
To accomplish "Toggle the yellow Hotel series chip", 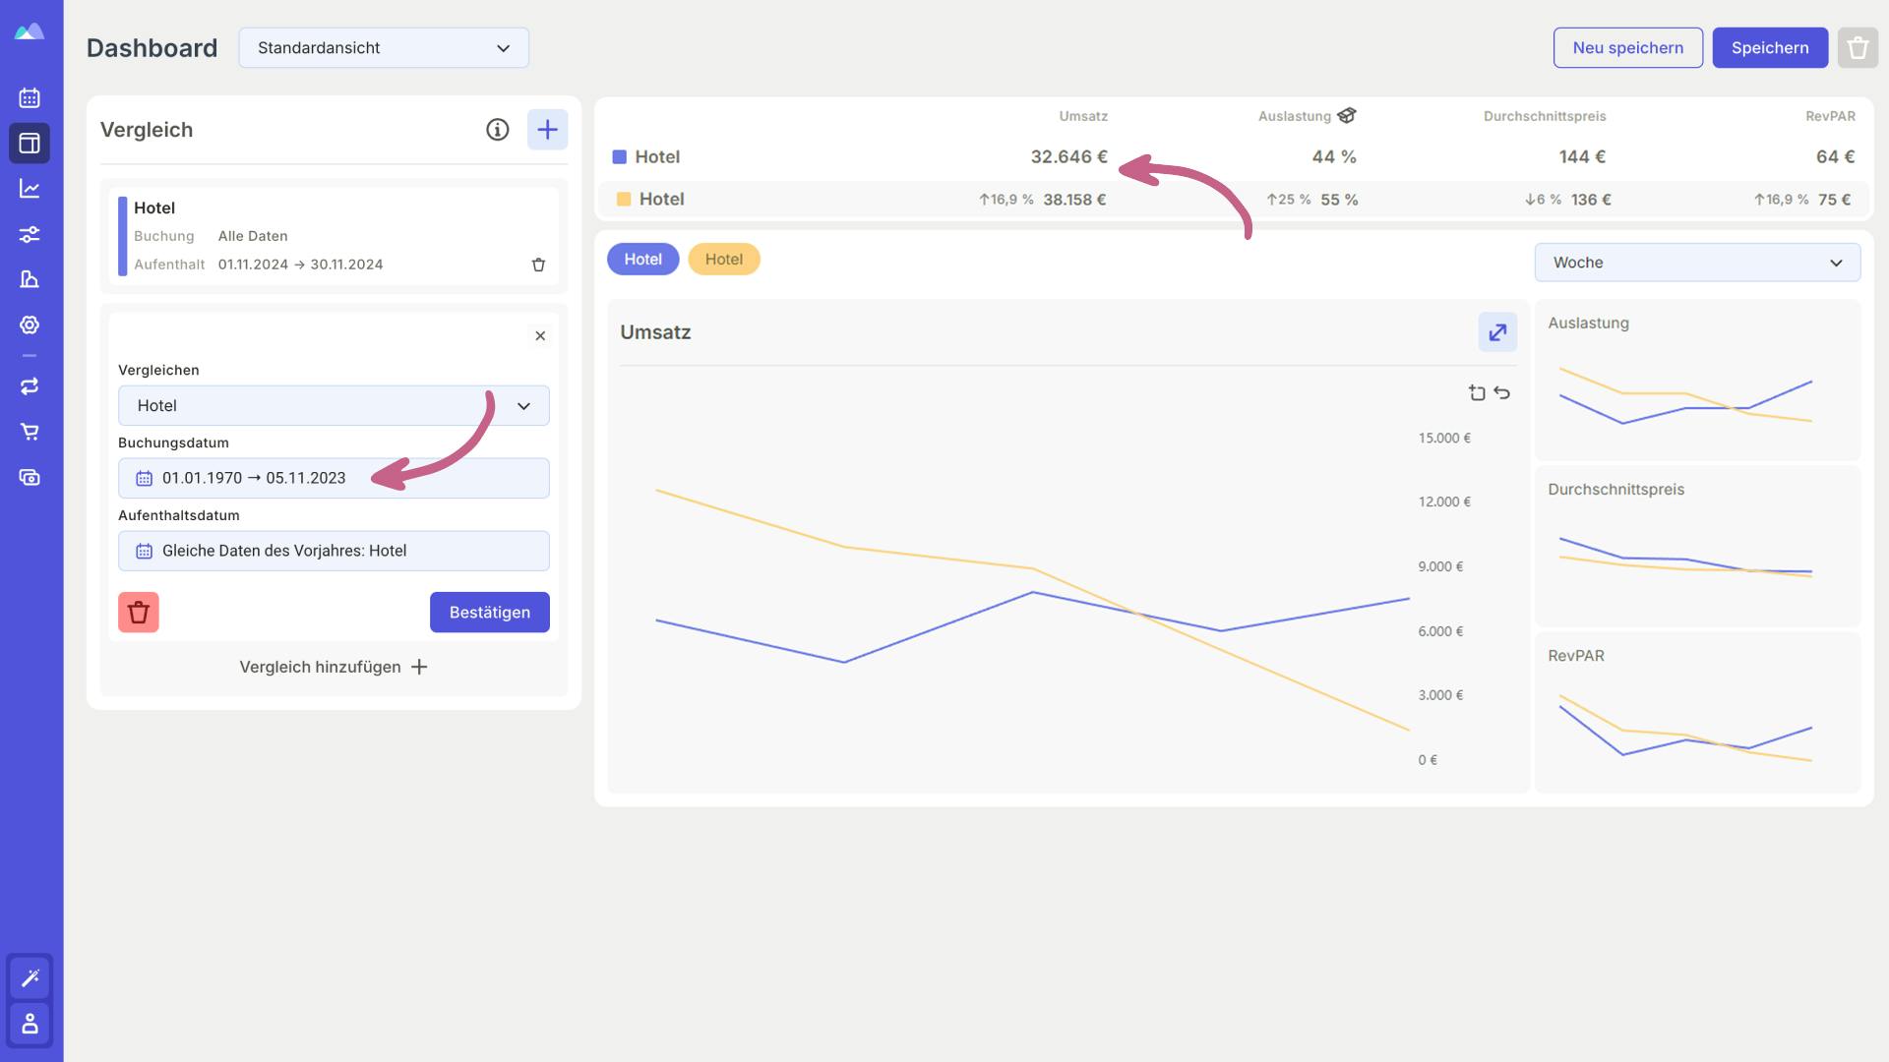I will (724, 260).
